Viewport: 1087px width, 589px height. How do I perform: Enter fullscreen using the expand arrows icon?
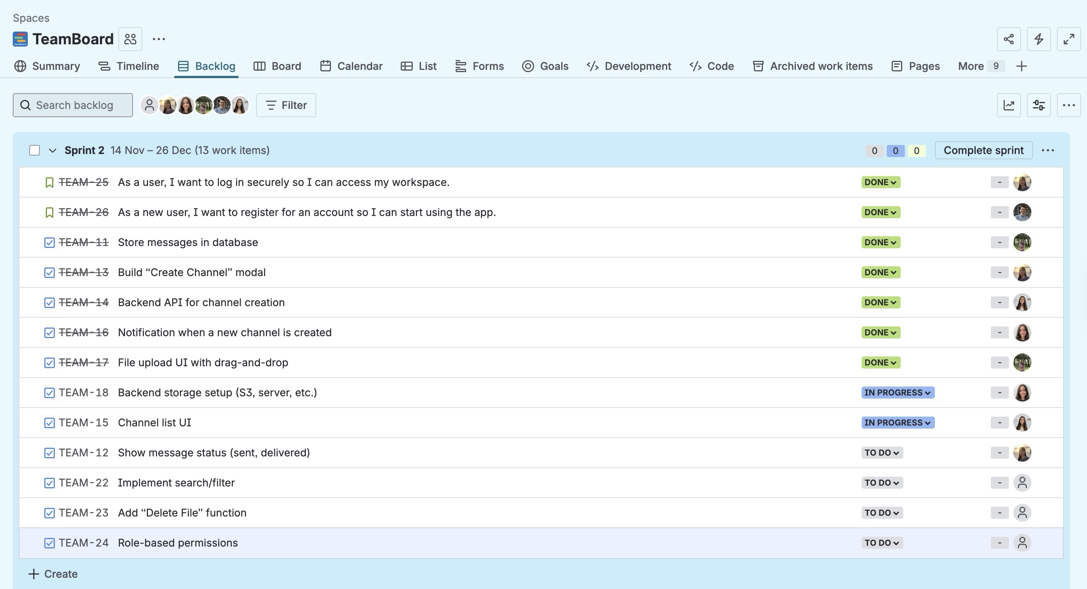[x=1069, y=39]
